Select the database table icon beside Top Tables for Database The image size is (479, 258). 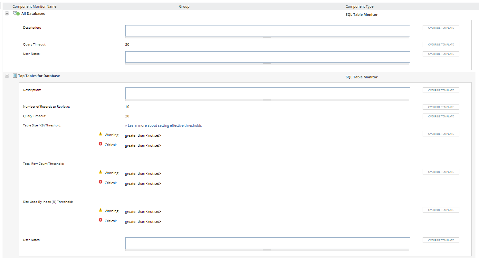[15, 75]
